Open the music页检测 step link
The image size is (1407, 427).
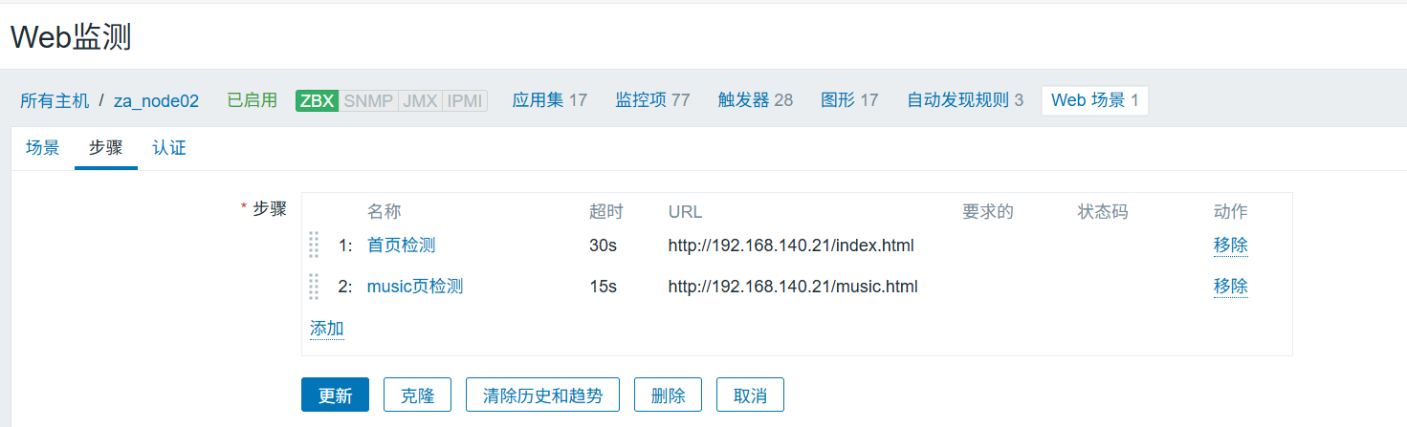click(415, 287)
